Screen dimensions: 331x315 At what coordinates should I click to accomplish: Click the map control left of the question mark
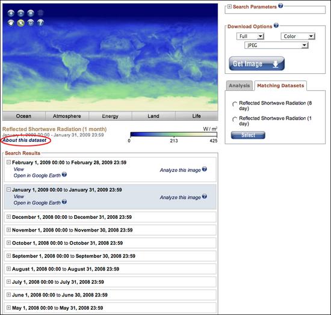[x=31, y=23]
